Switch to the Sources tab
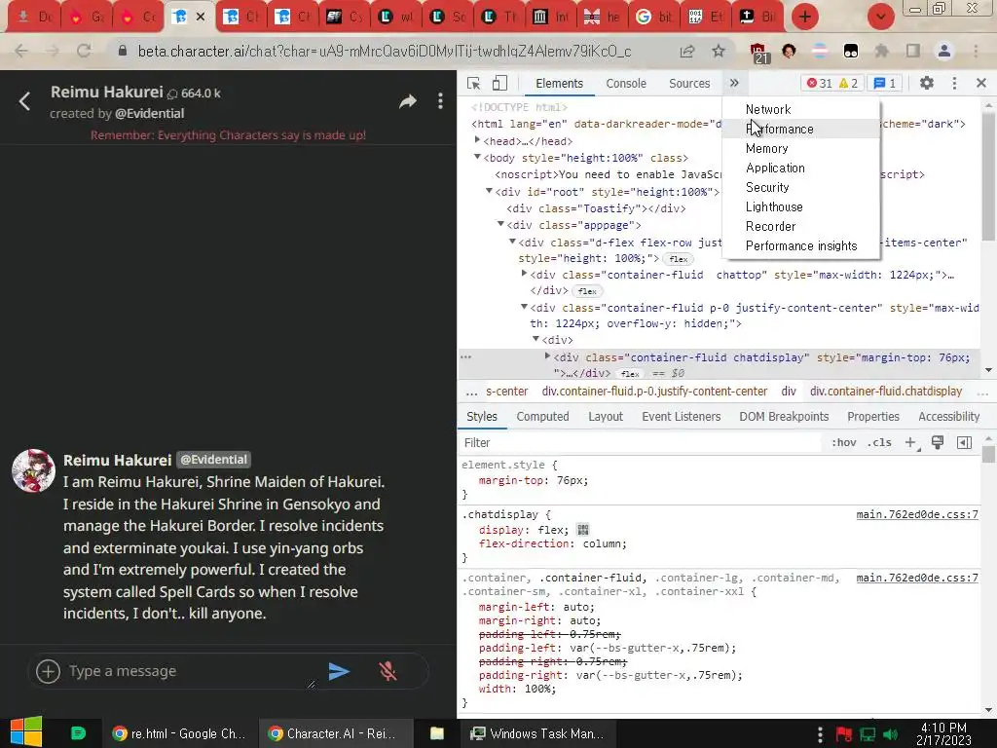The height and width of the screenshot is (748, 997). [689, 84]
